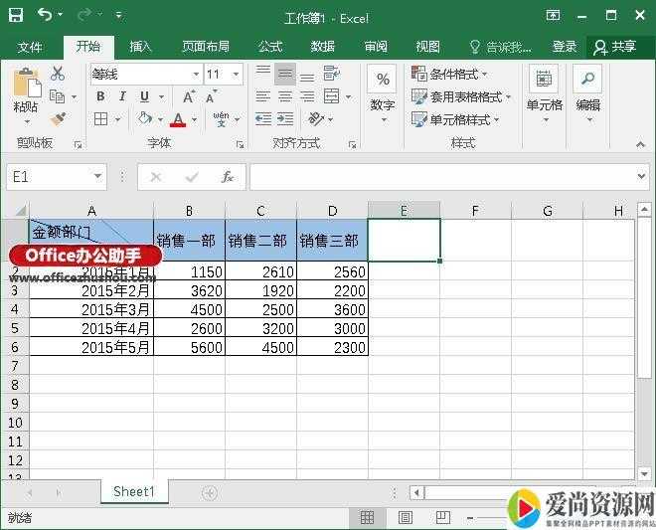Toggle Bold formatting
This screenshot has height=530, width=656.
click(100, 96)
